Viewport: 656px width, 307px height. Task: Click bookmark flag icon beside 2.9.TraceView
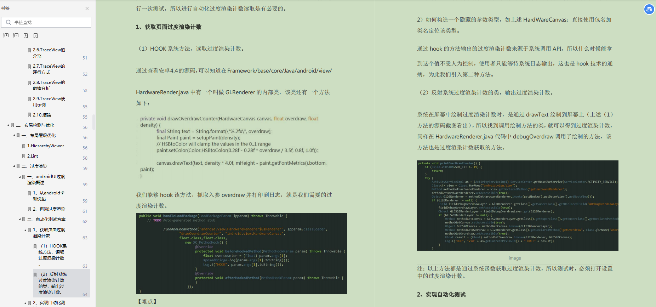(x=29, y=99)
